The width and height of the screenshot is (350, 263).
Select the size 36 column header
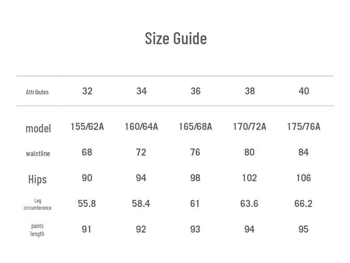(x=195, y=91)
